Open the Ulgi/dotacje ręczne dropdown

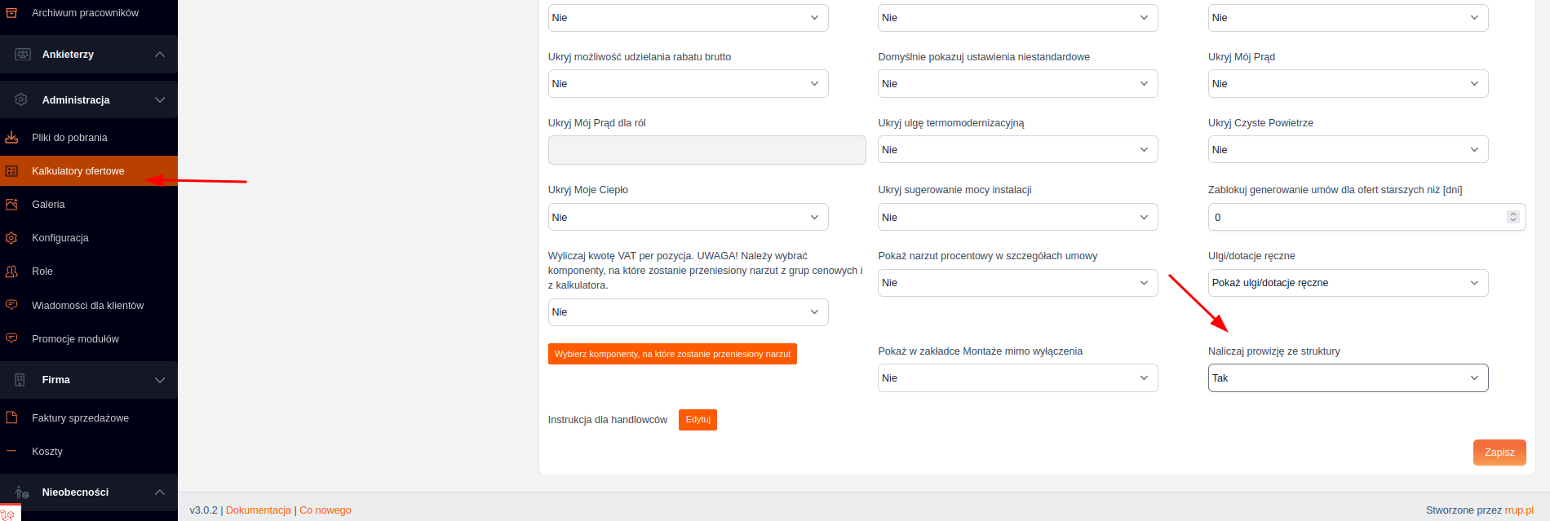click(1347, 283)
